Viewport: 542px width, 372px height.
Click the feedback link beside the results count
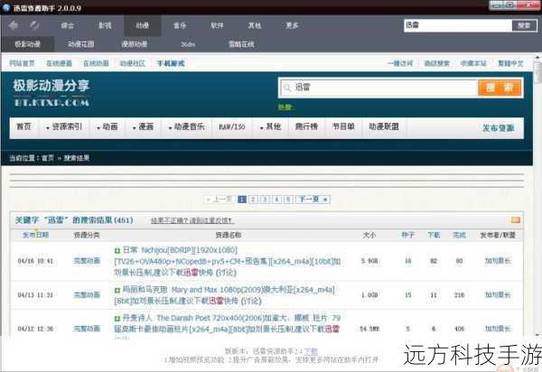[x=192, y=220]
